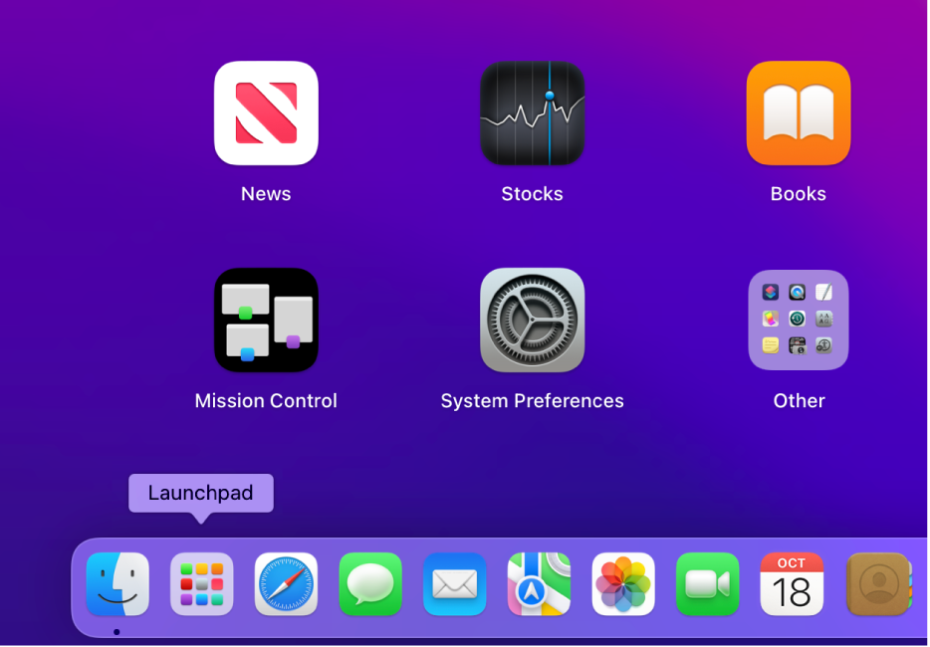Click the News label text
The image size is (930, 647).
point(266,194)
